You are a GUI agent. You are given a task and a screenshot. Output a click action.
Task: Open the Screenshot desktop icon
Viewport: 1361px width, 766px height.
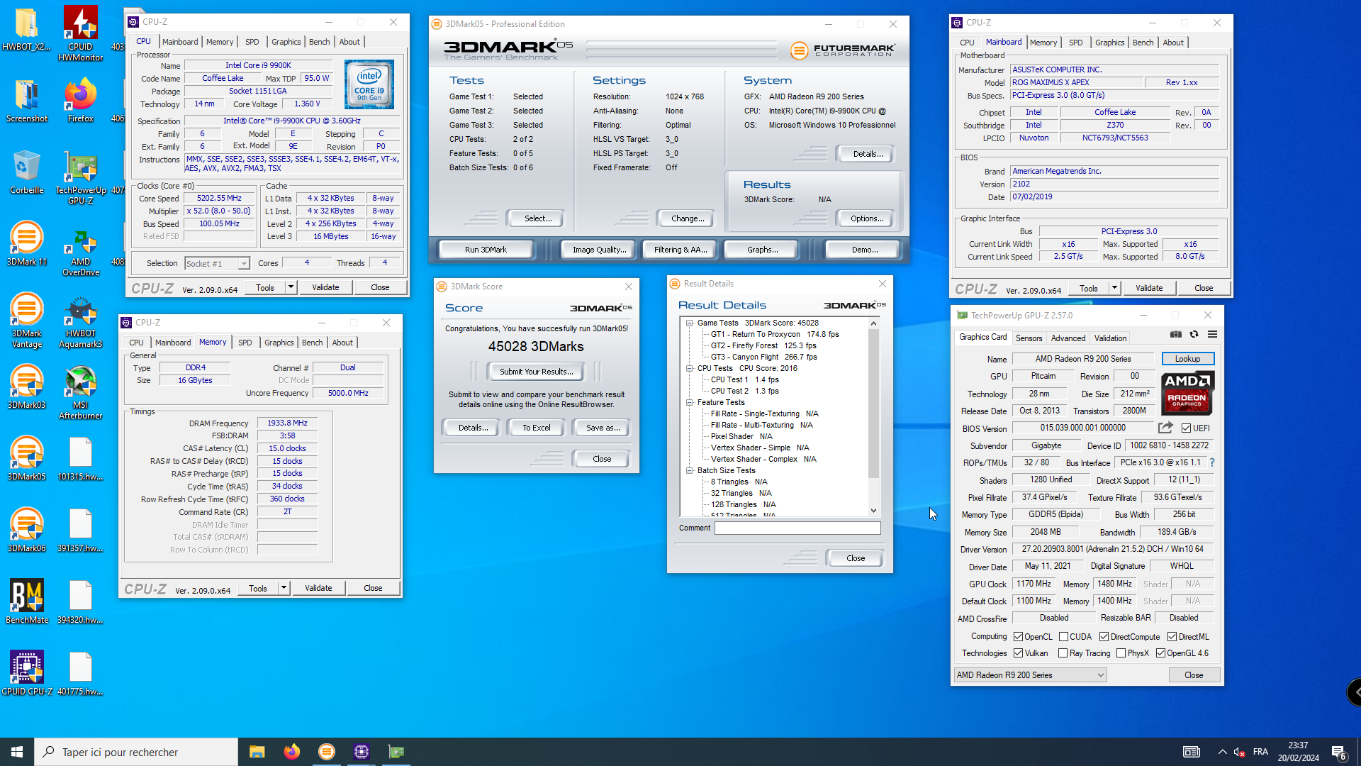27,101
